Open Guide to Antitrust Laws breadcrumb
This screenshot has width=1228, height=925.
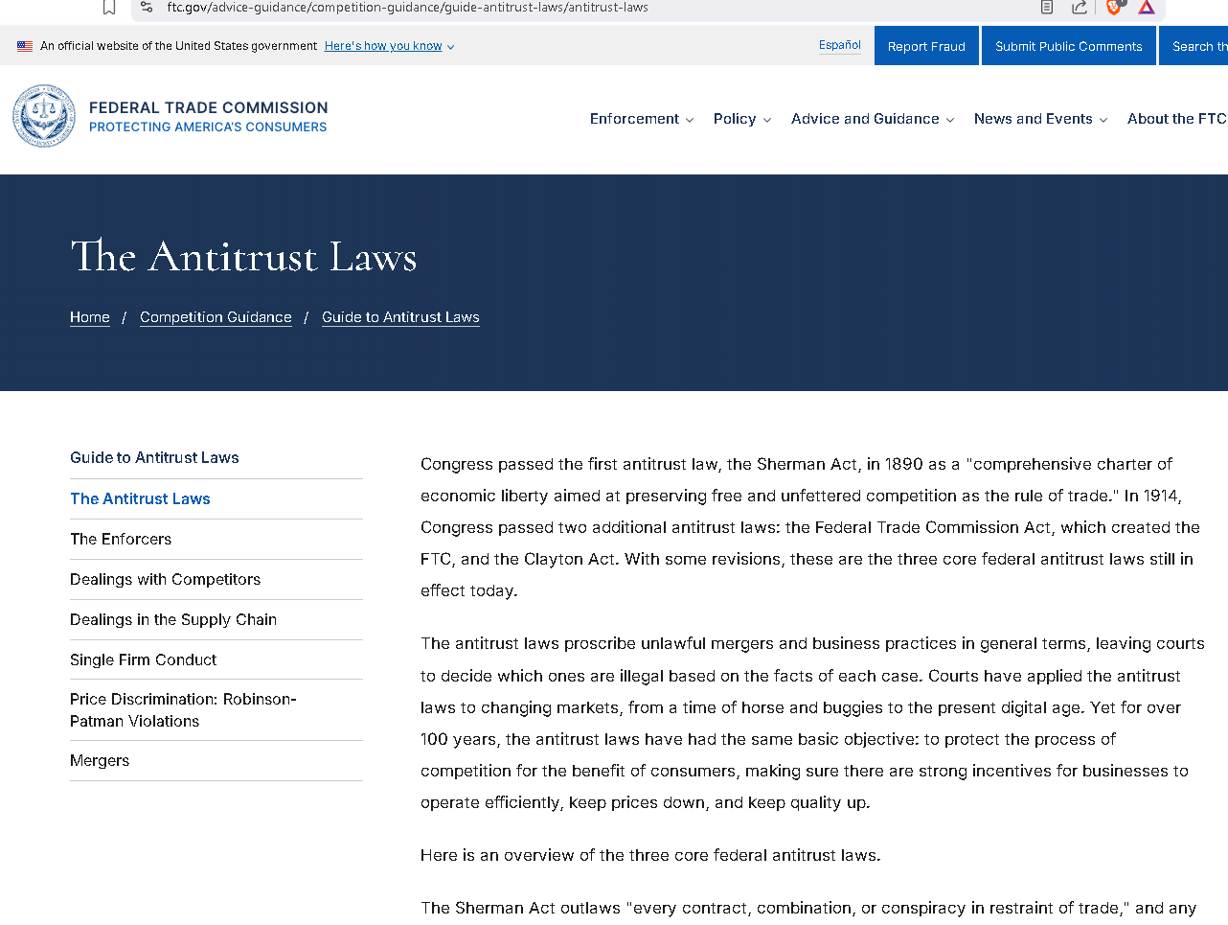coord(400,317)
